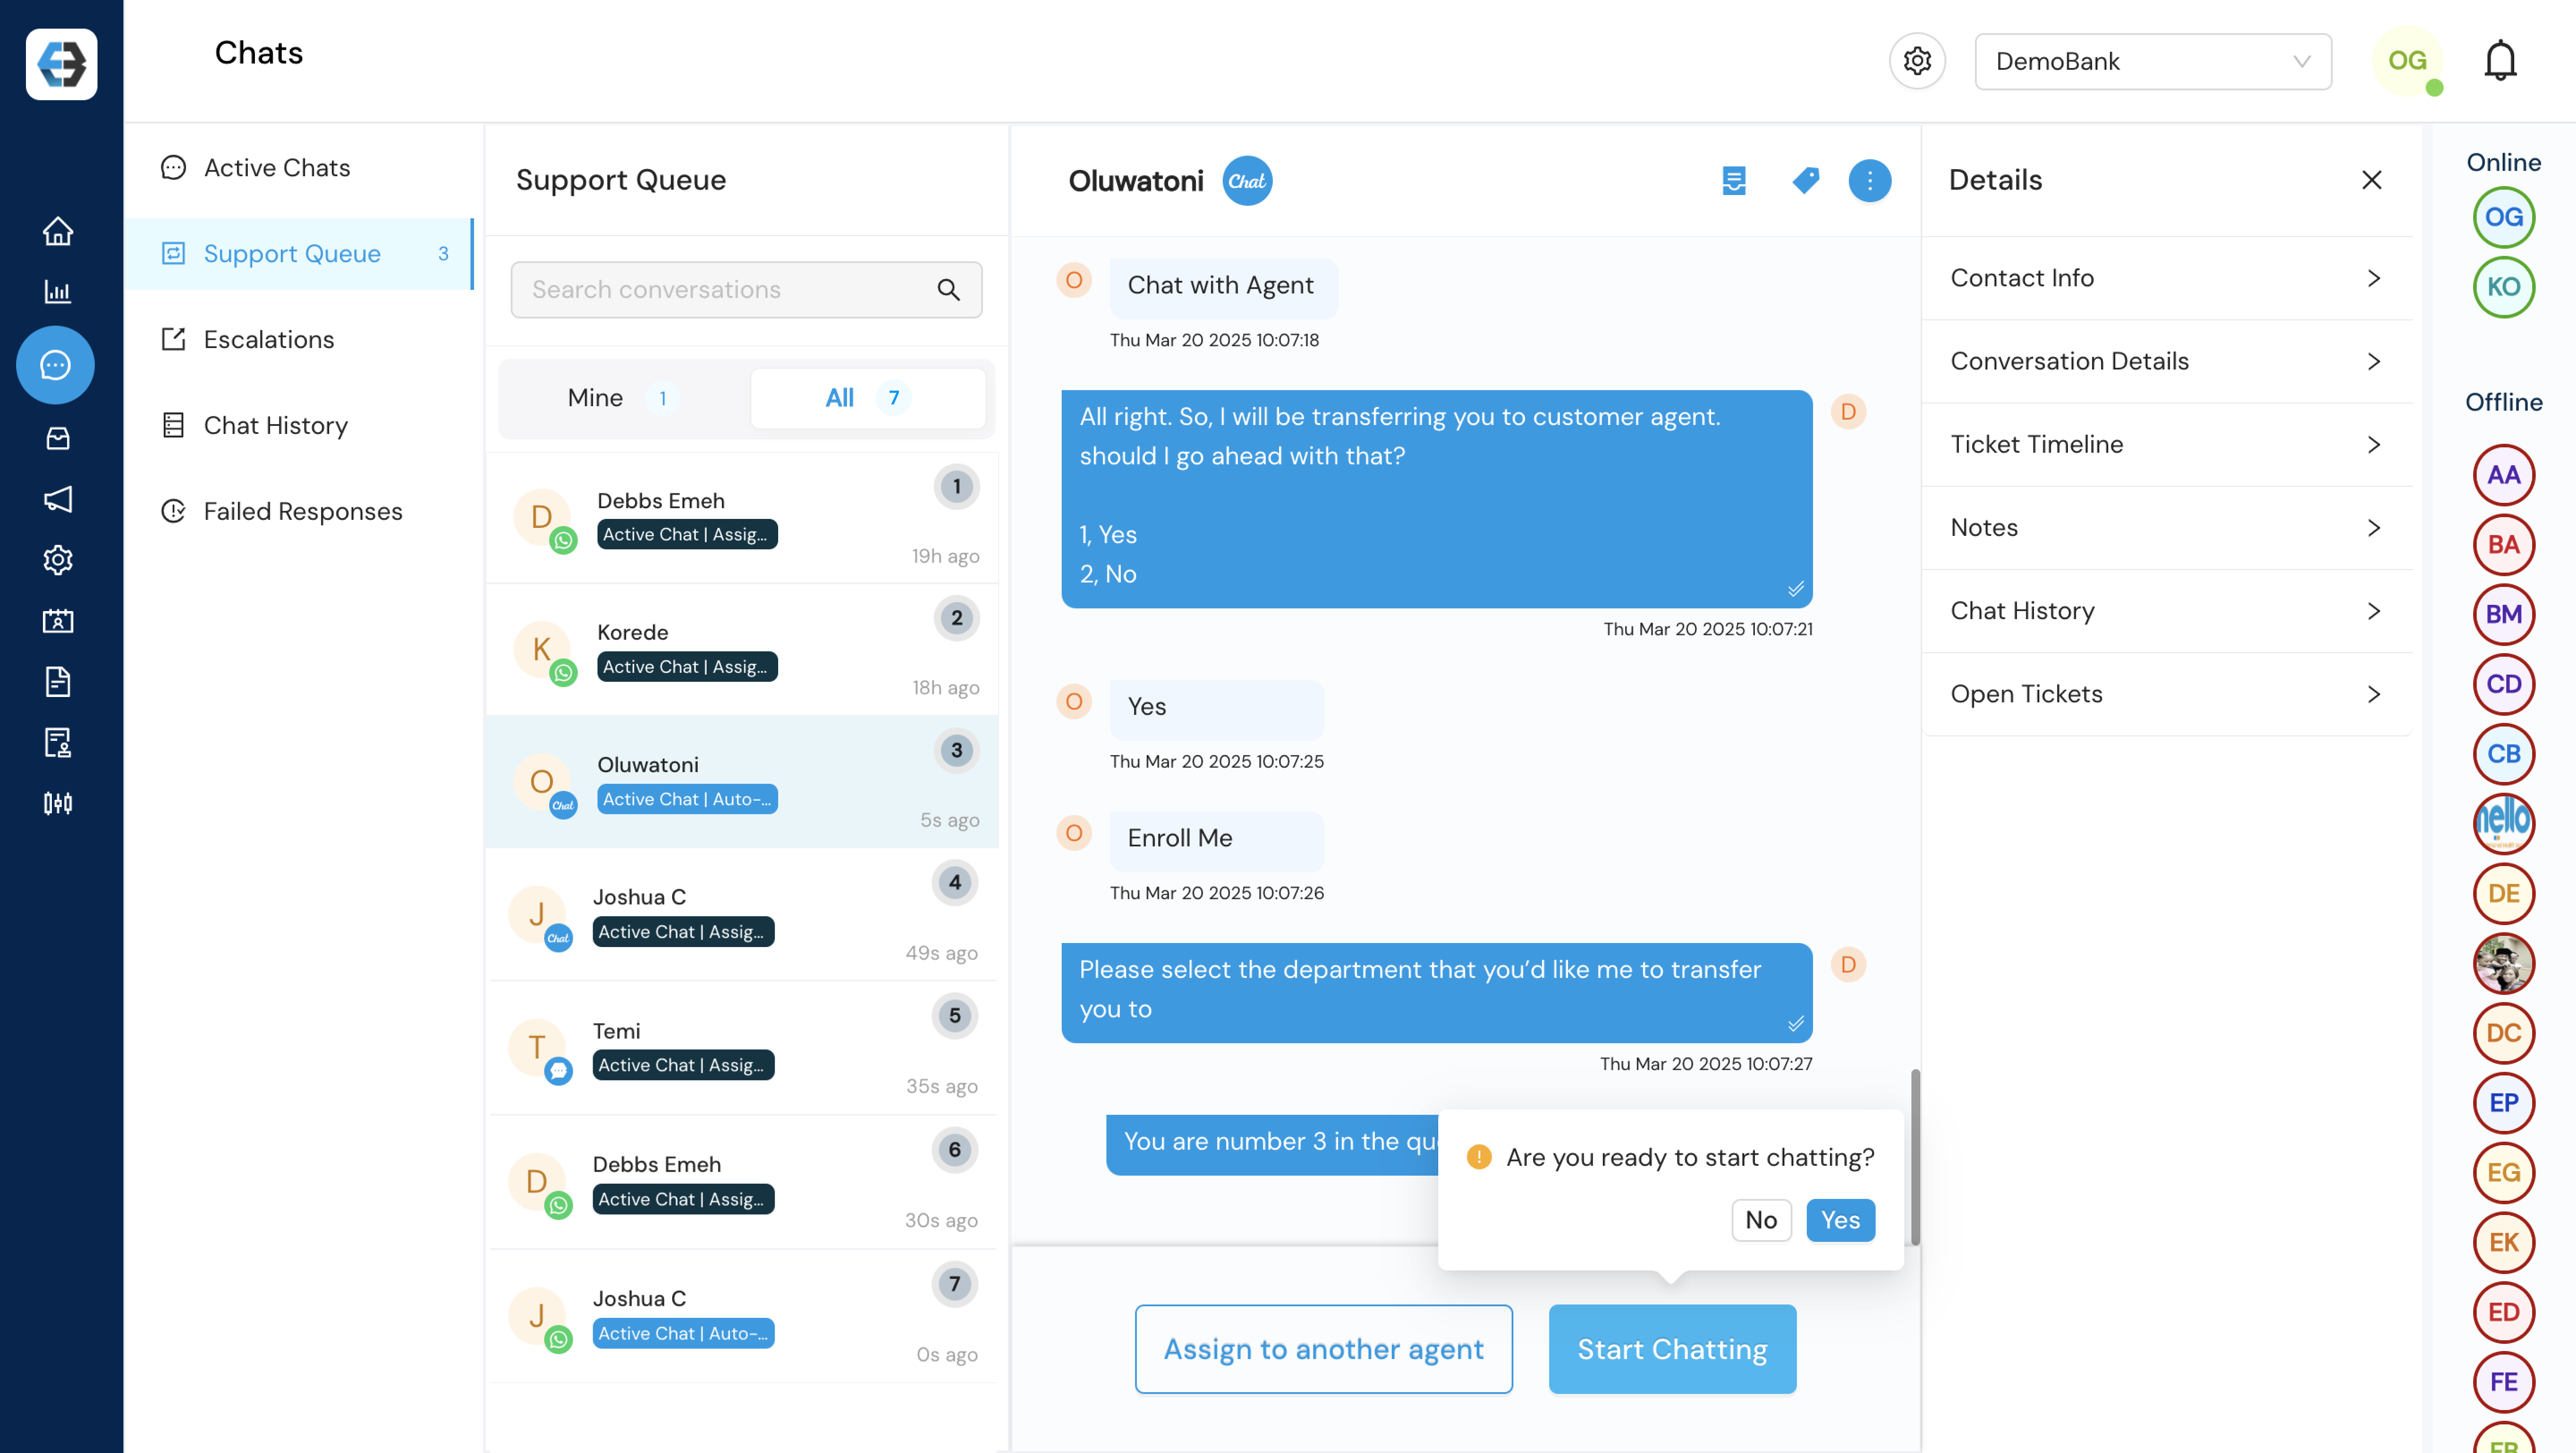This screenshot has width=2576, height=1453.
Task: Open the report search sidebar icon
Action: pos(58,743)
